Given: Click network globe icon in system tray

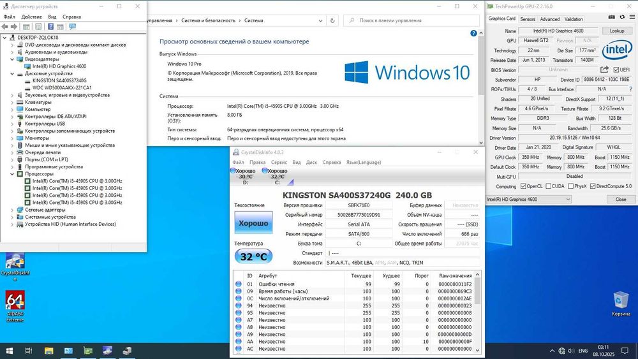Looking at the screenshot, I should coord(562,351).
